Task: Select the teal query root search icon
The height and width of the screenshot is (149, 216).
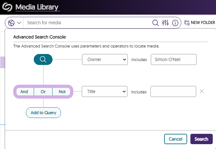Action: pos(43,59)
